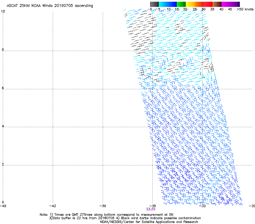
Task: Click the '35' legend label
Action: click(x=212, y=9)
